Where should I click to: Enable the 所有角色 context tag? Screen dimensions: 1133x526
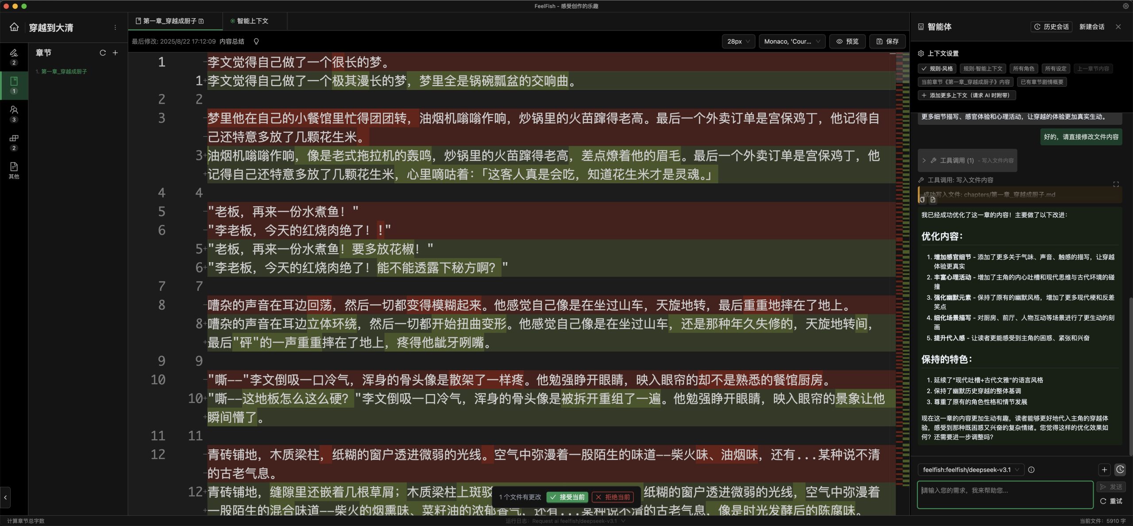pyautogui.click(x=1023, y=69)
